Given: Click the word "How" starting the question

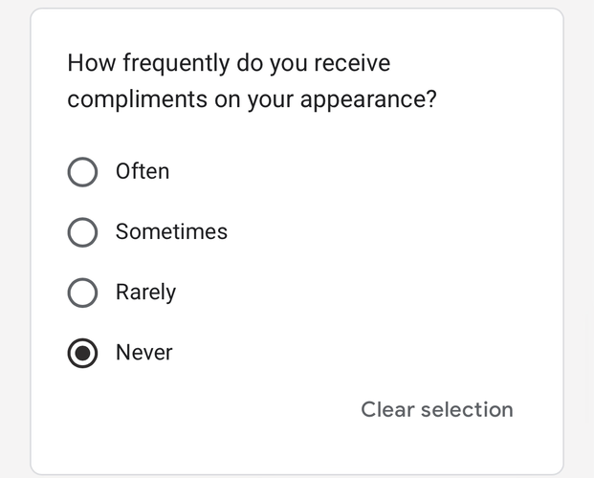Looking at the screenshot, I should pyautogui.click(x=88, y=65).
